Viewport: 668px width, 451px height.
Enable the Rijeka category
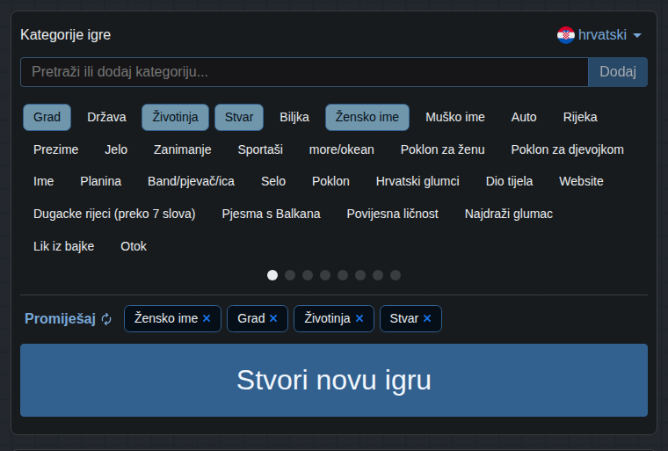point(580,117)
